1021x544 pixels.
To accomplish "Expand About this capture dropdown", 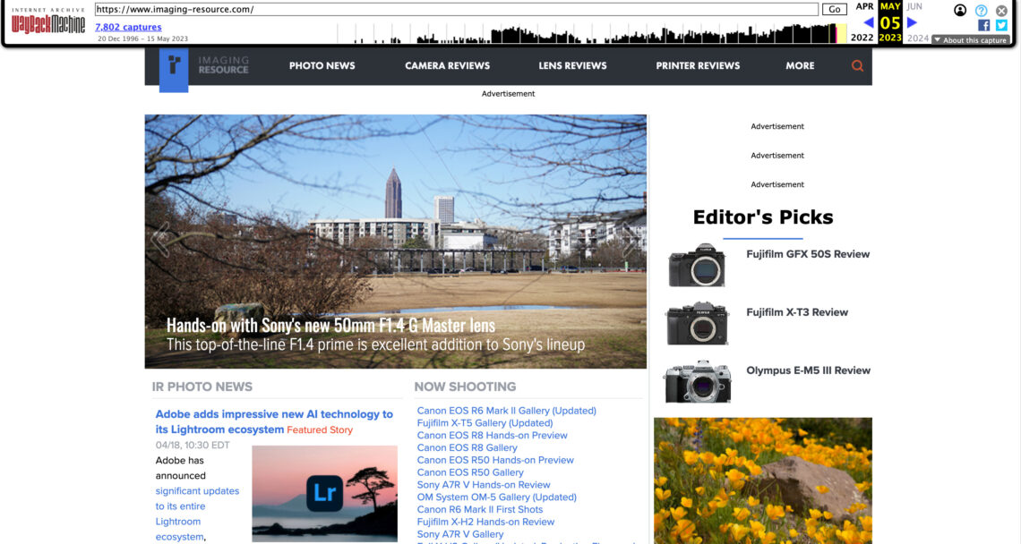I will pyautogui.click(x=970, y=39).
